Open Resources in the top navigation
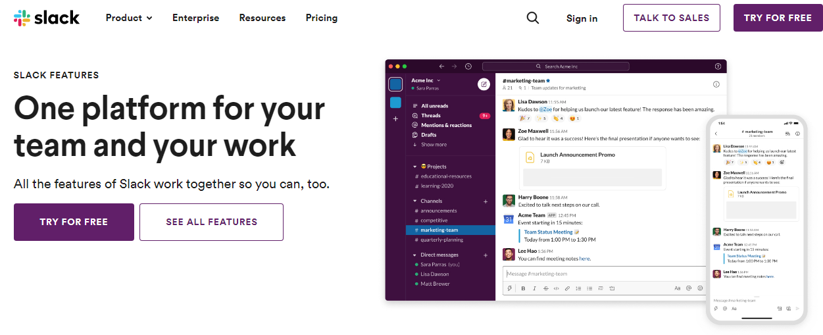The image size is (823, 335). pos(262,18)
